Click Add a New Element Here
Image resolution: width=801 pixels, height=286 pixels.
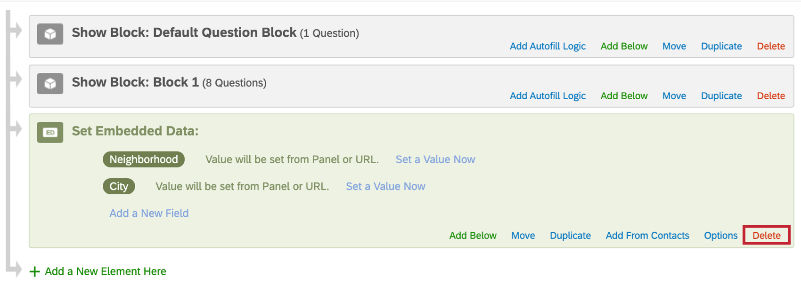106,271
